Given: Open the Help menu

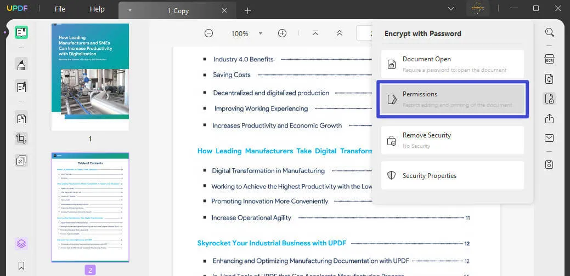Looking at the screenshot, I should (97, 9).
